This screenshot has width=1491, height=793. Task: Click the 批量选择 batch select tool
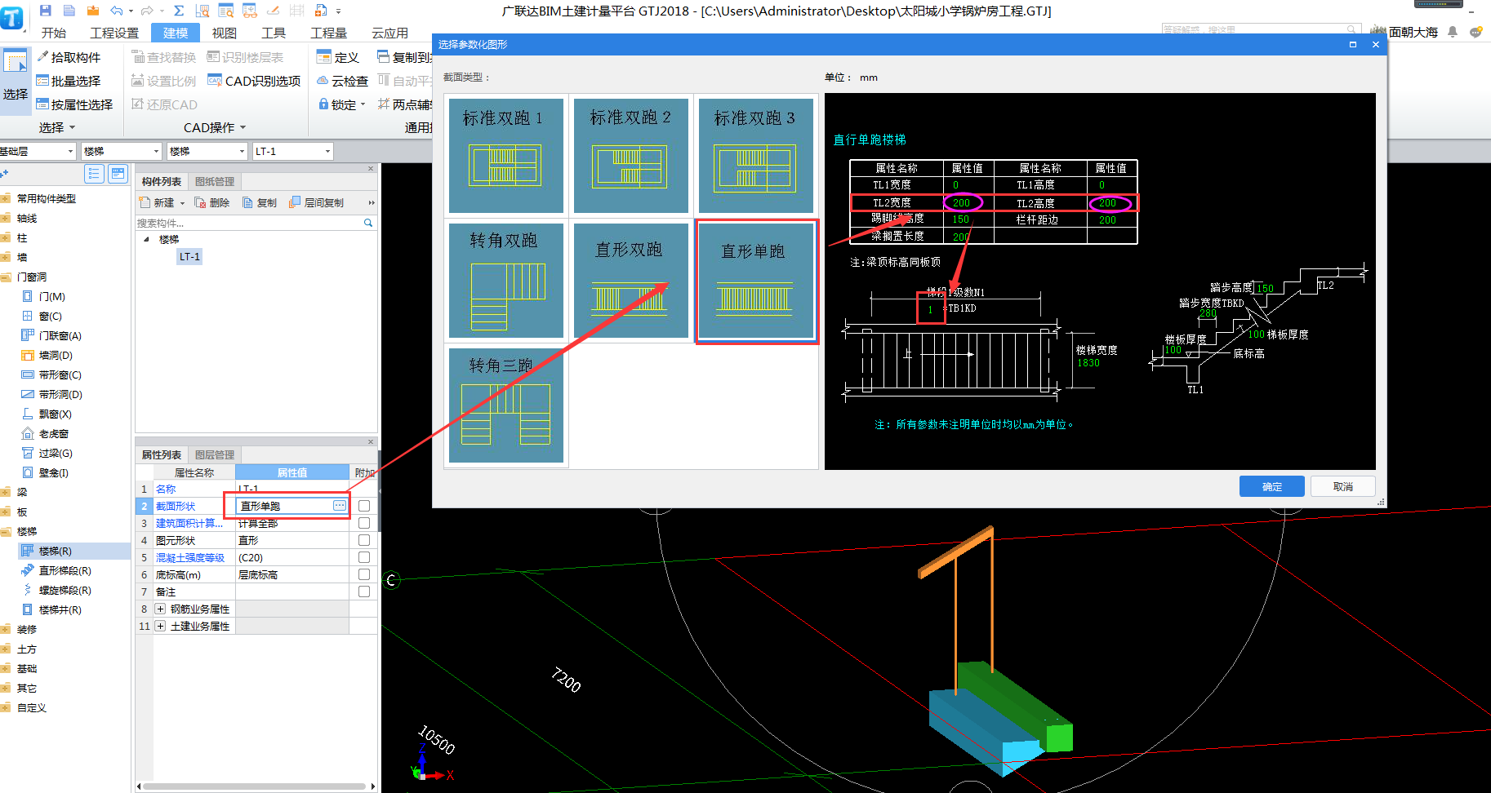pos(69,81)
